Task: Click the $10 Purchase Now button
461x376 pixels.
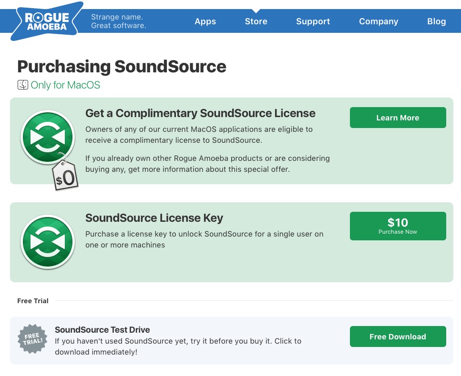Action: [x=398, y=226]
